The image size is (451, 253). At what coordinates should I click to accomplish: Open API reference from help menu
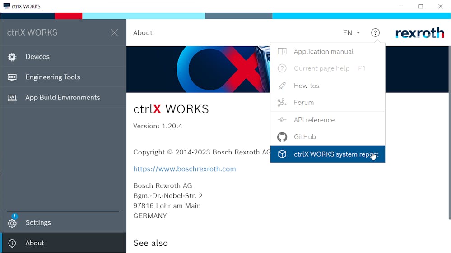point(328,120)
